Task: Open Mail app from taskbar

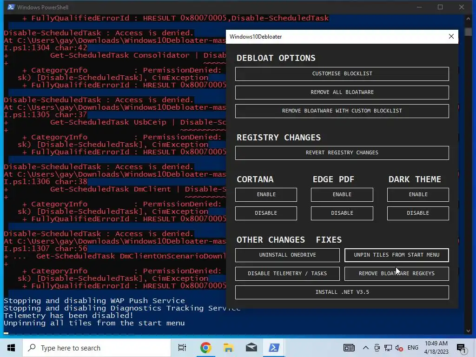Action: tap(251, 348)
